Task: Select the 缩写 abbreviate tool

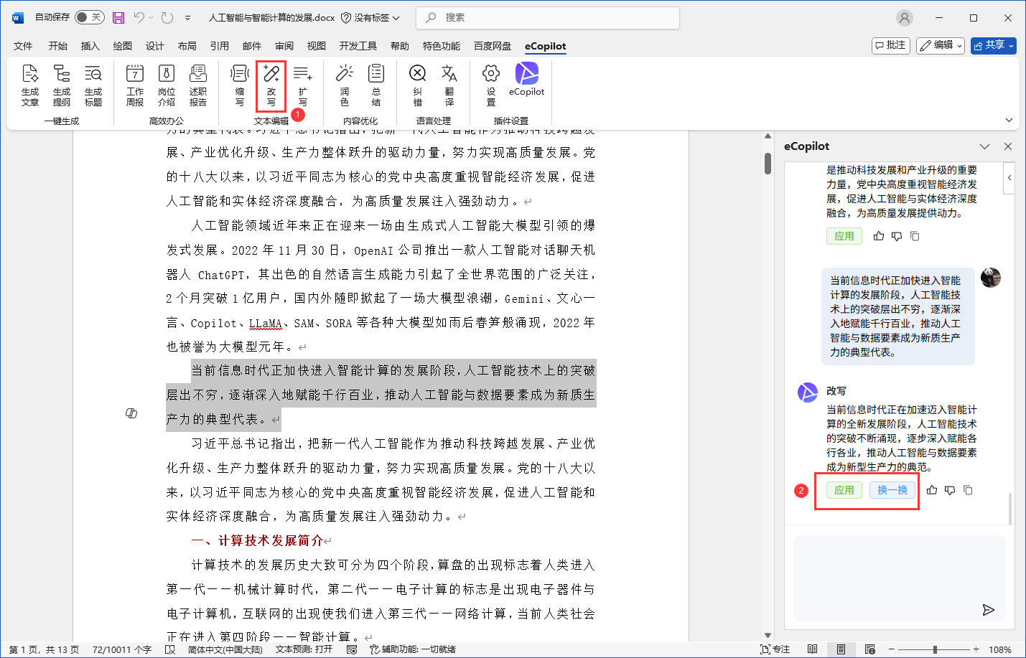Action: (239, 85)
